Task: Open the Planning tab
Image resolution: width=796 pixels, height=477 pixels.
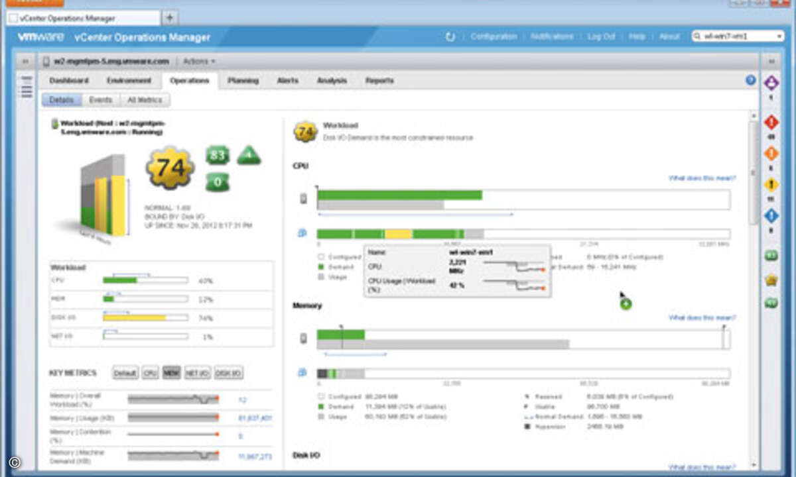Action: pos(243,81)
